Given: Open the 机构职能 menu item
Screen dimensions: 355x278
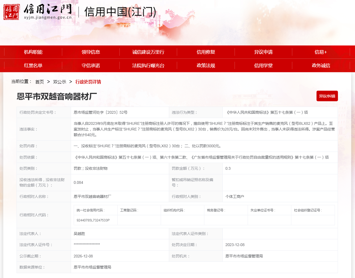Looking at the screenshot, I should (33, 52).
